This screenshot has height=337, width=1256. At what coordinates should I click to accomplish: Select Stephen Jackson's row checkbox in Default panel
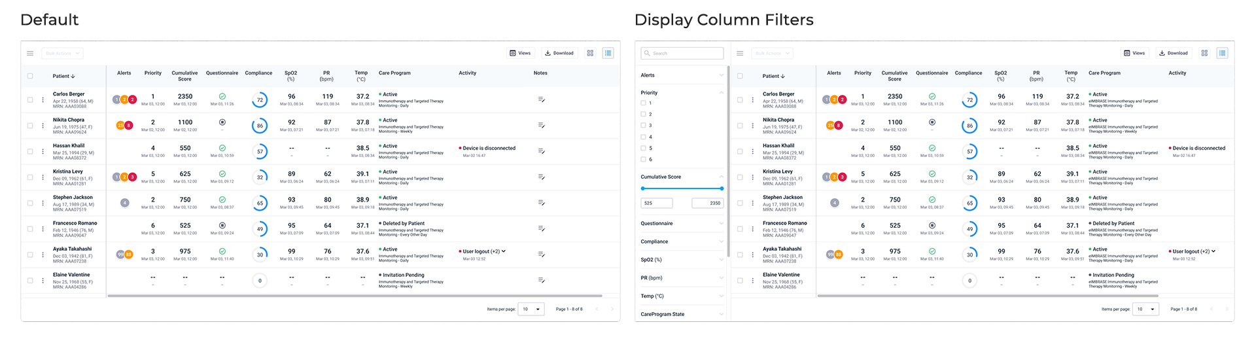tap(30, 203)
